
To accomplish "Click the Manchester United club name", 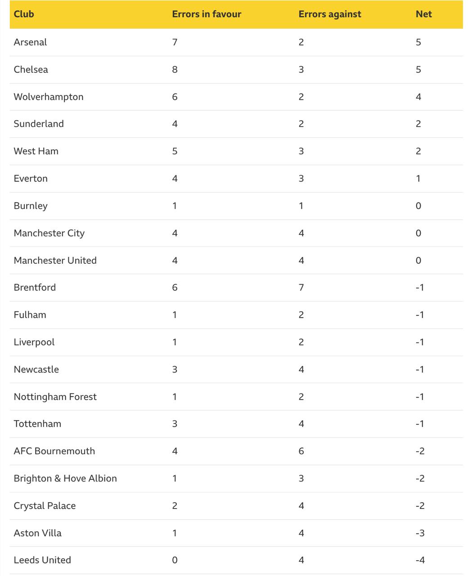I will [x=55, y=261].
